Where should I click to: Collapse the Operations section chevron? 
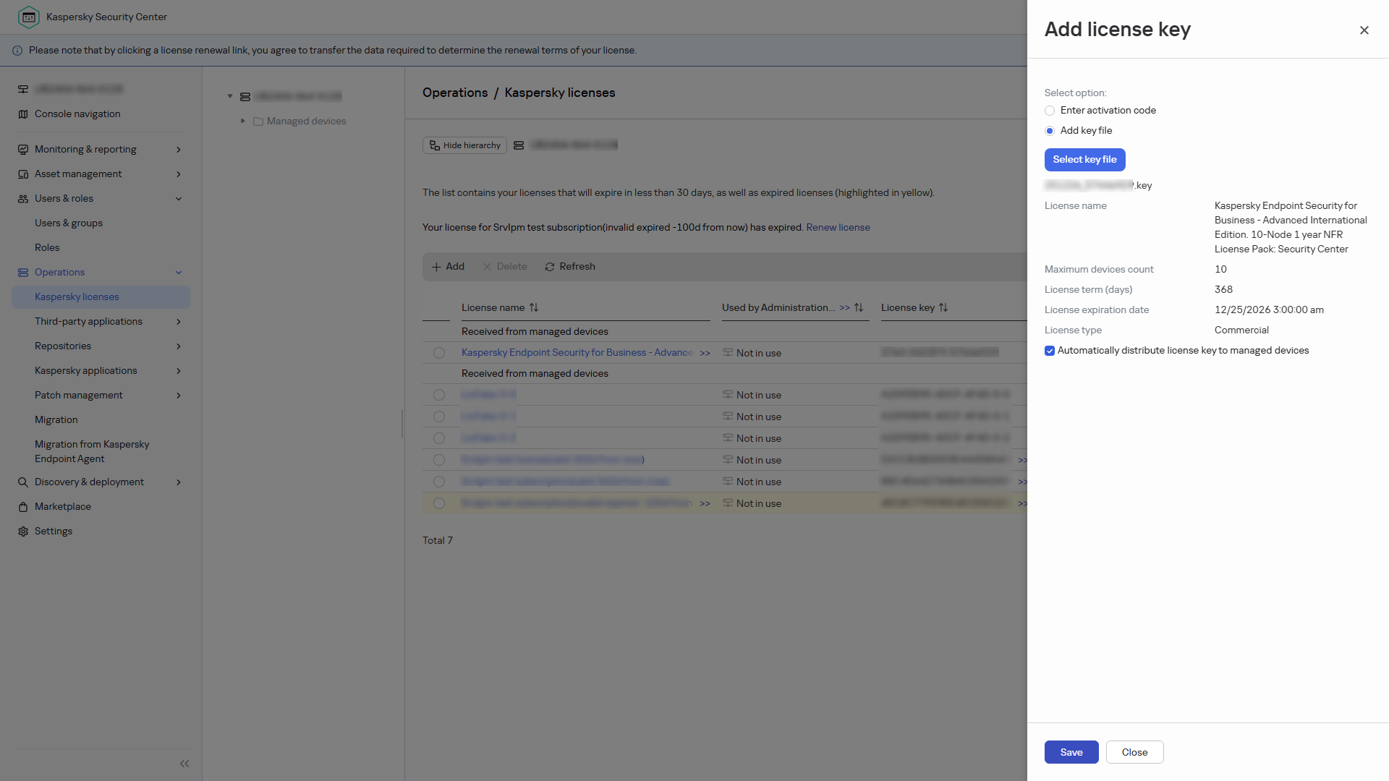point(179,273)
